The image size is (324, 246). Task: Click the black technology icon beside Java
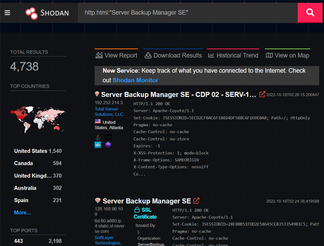pos(108,137)
